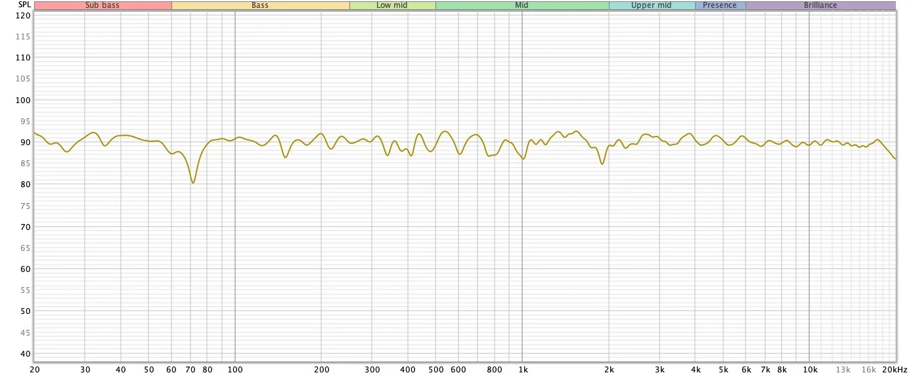The width and height of the screenshot is (913, 377).
Task: Click the 105 dB axis label
Action: [24, 79]
